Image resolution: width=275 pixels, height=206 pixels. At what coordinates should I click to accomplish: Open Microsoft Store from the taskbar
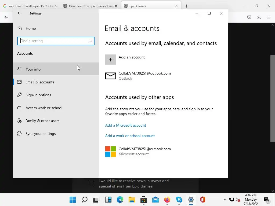(143, 200)
